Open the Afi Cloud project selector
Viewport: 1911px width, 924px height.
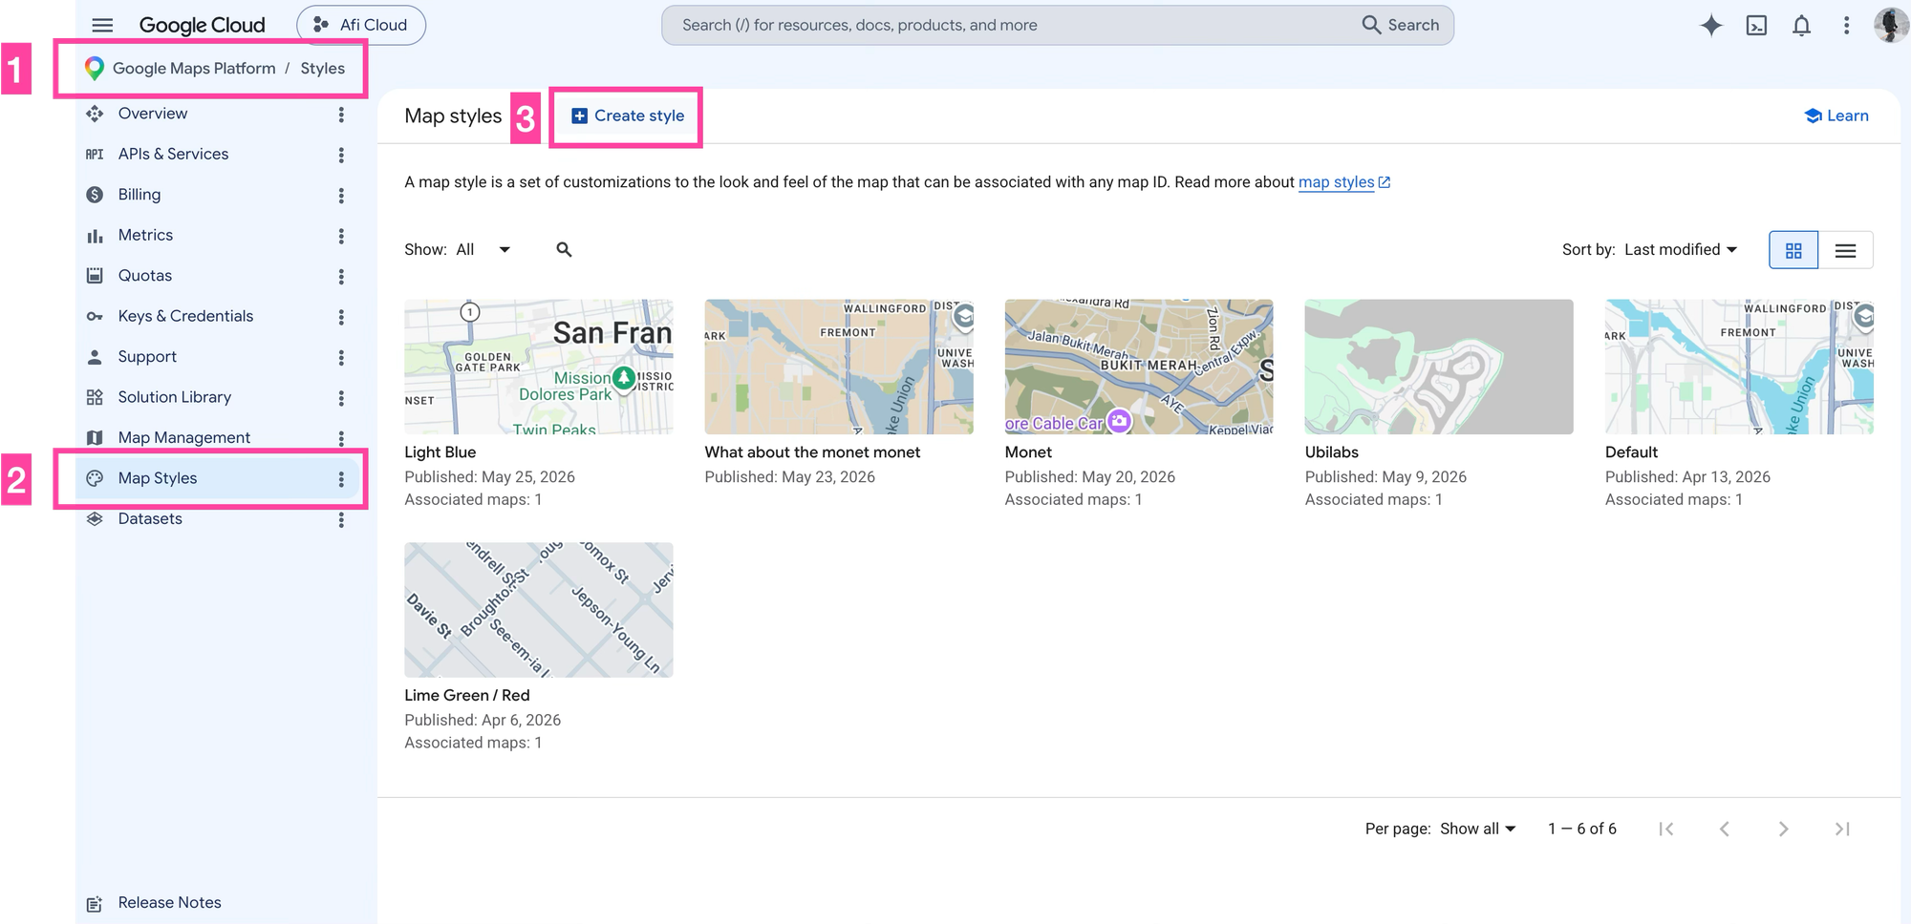(361, 25)
